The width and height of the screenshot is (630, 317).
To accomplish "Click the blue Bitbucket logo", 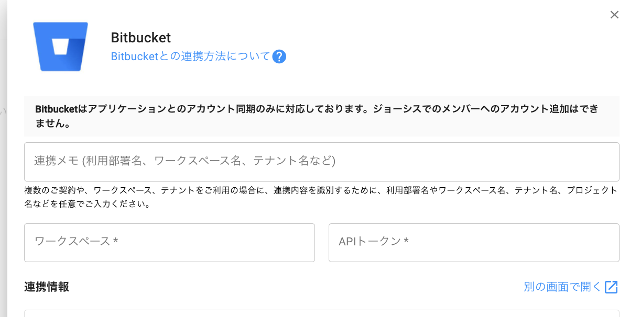I will tap(60, 46).
